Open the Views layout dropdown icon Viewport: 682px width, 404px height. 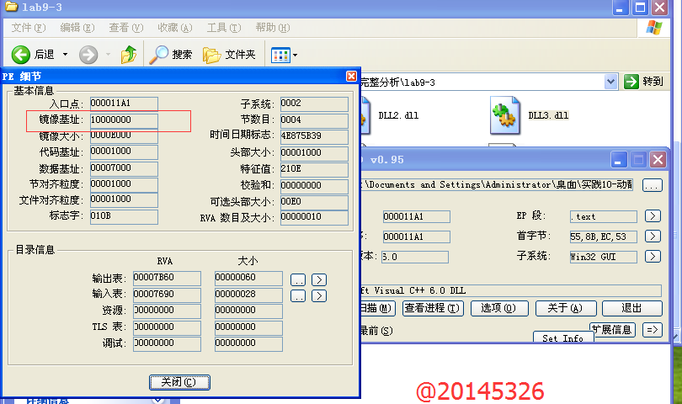284,55
